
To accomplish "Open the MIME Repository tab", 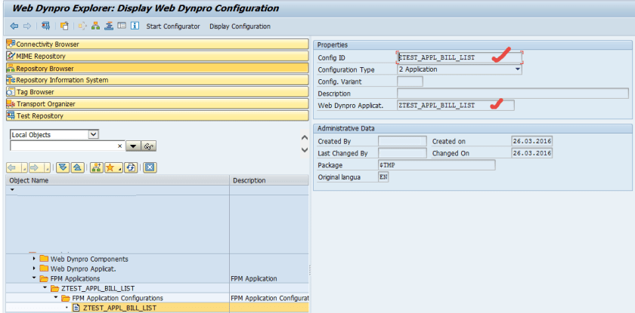I will click(156, 56).
